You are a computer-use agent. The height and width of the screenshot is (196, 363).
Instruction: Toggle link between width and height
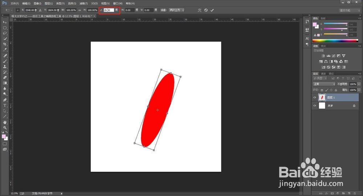pyautogui.click(x=79, y=10)
